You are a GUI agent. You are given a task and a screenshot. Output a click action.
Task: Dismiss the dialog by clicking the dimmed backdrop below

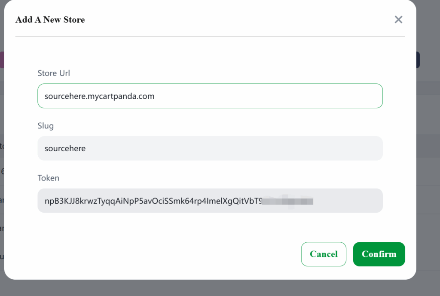[220, 288]
